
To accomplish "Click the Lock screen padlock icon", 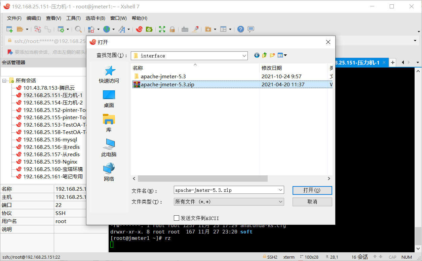I will tap(172, 29).
